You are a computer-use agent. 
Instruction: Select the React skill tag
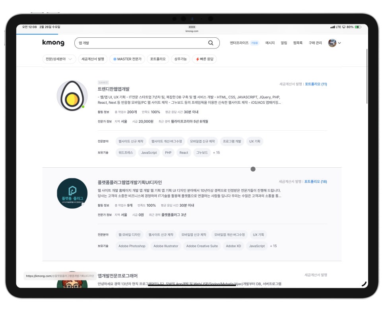pos(184,153)
